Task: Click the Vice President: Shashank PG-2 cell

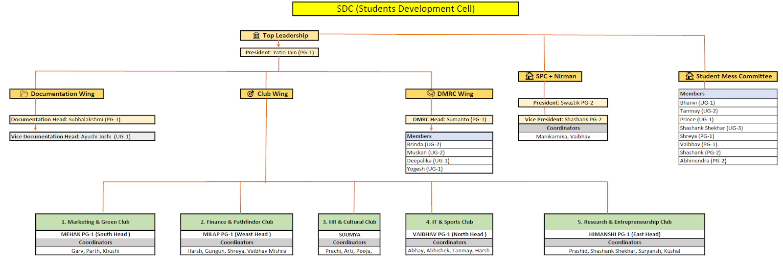Action: [563, 119]
